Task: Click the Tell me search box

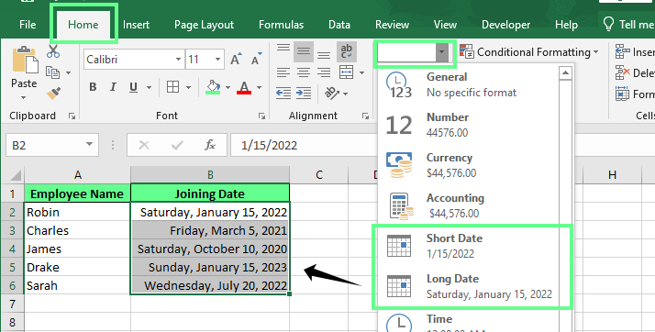Action: pyautogui.click(x=627, y=25)
